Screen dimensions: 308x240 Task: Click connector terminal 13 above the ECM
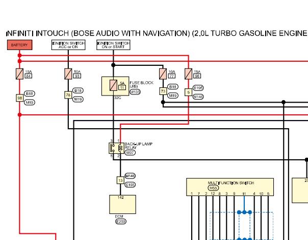pos(120,180)
